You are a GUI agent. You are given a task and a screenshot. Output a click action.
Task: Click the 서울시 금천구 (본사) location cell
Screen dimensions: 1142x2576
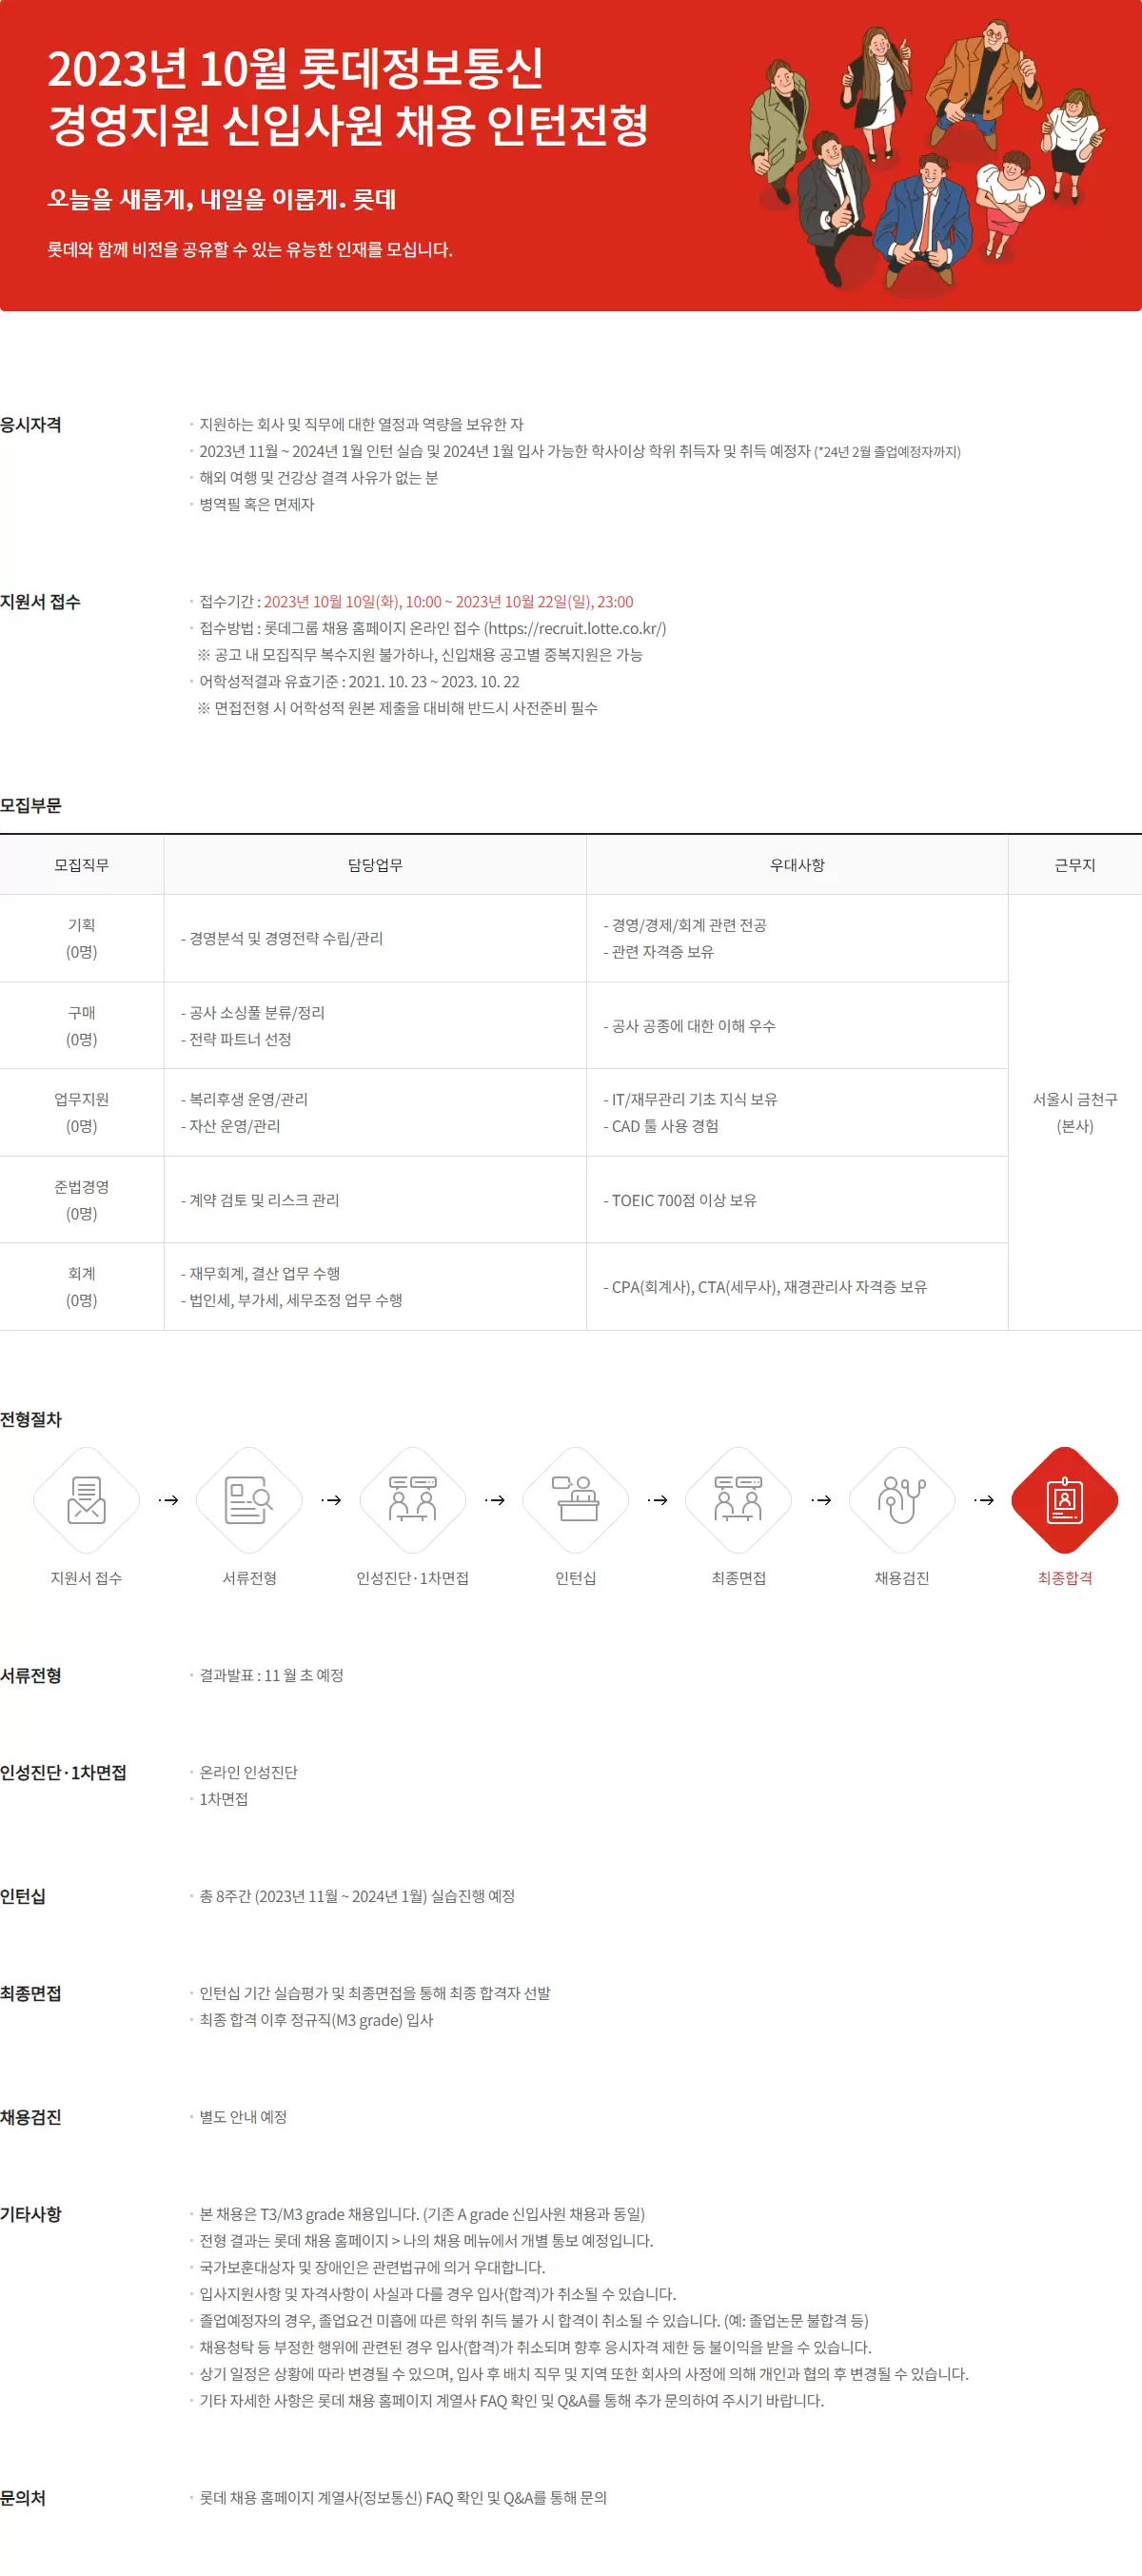coord(1075,1112)
